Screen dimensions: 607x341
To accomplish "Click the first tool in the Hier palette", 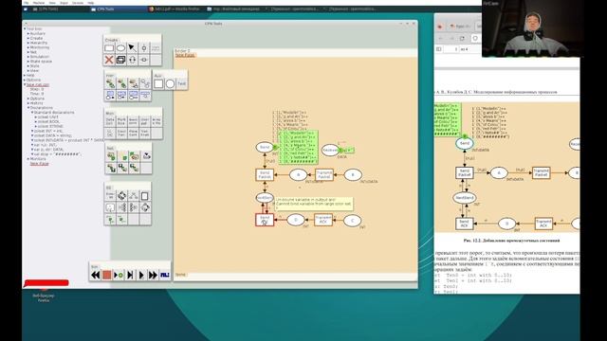I will pos(110,83).
